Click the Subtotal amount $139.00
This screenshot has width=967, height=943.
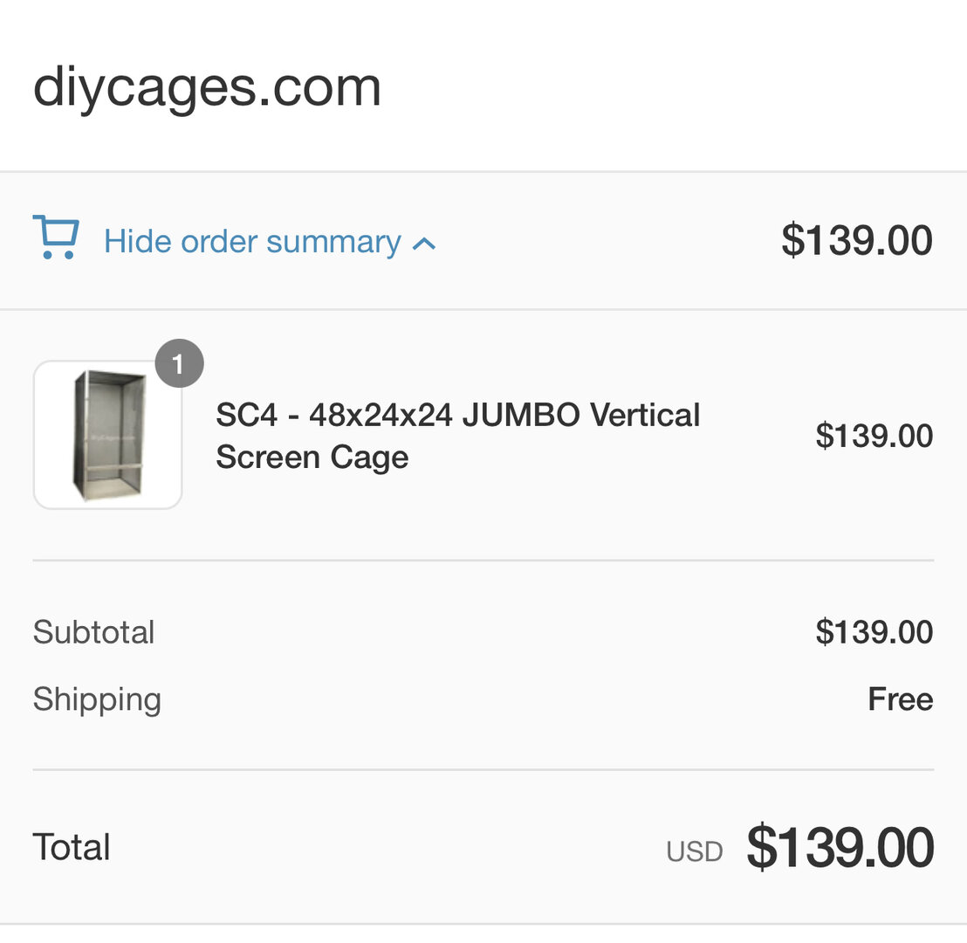874,632
